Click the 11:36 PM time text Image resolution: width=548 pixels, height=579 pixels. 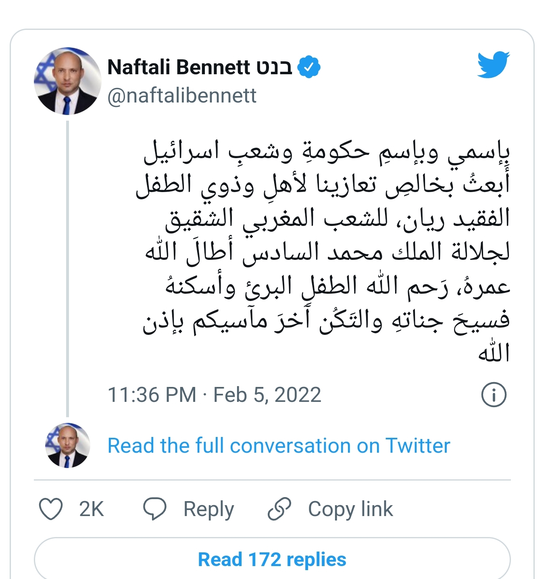pos(152,395)
